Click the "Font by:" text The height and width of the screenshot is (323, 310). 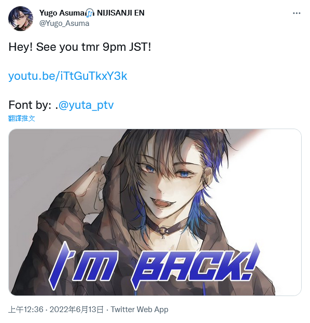pos(30,105)
